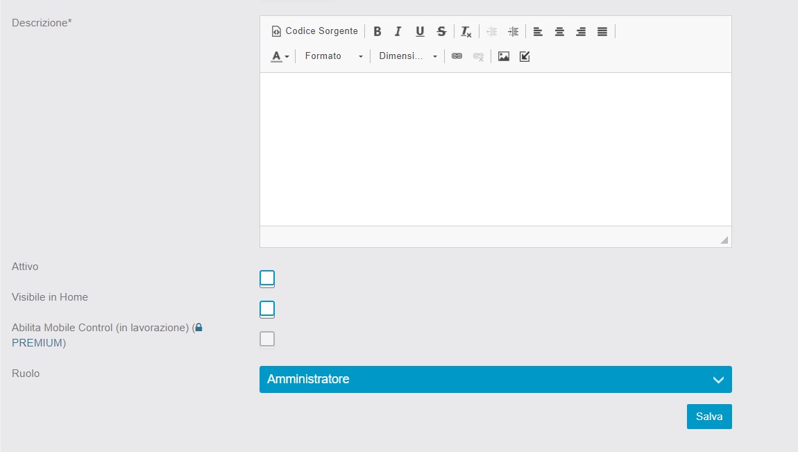Justify the text alignment
The image size is (798, 452).
tap(602, 31)
